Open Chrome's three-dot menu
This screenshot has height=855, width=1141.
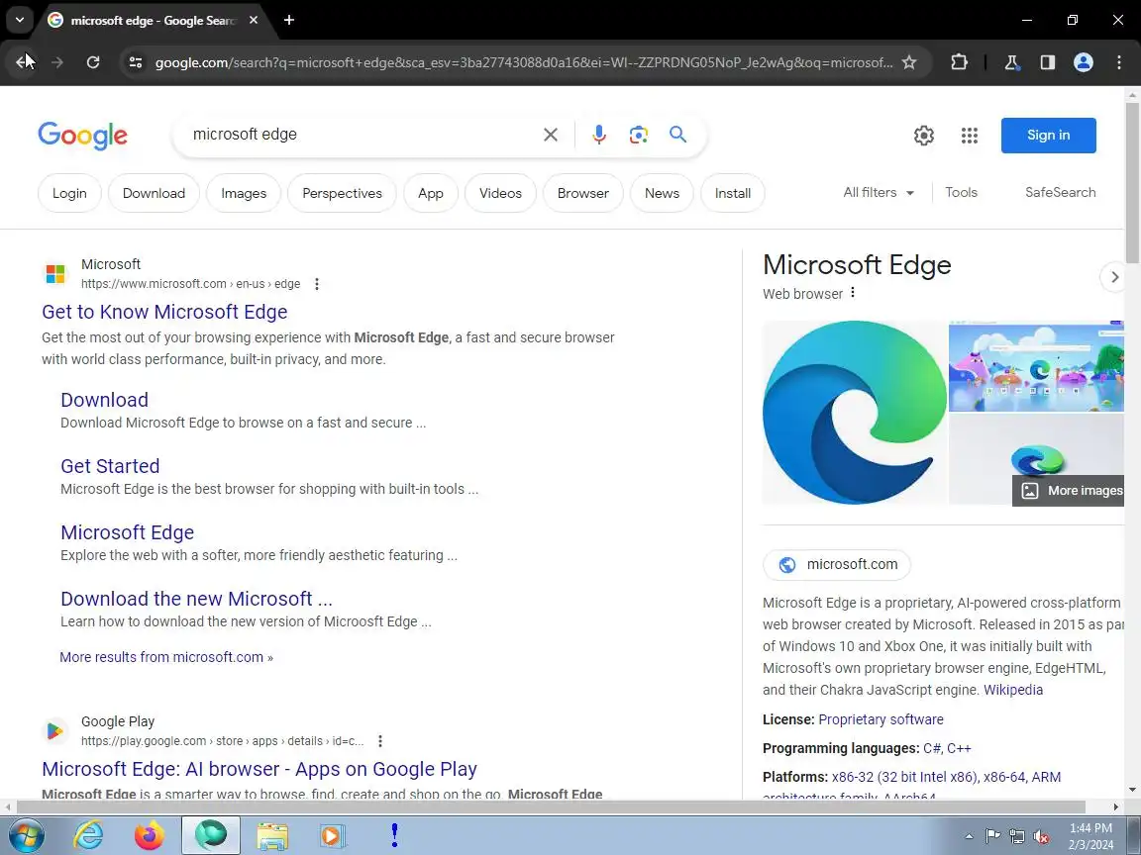coord(1118,62)
